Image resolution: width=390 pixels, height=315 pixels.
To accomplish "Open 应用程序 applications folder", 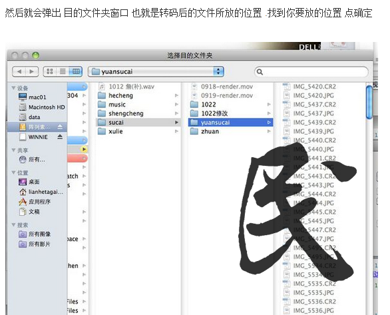I will 35,202.
